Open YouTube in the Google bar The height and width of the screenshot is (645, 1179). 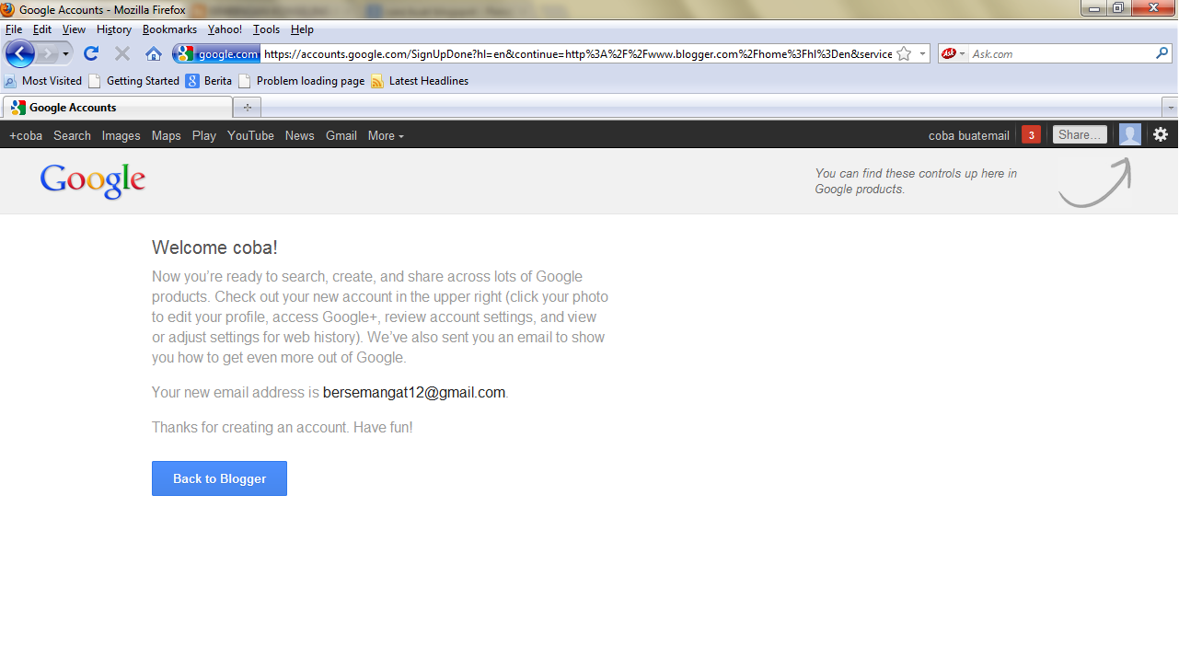pyautogui.click(x=250, y=135)
